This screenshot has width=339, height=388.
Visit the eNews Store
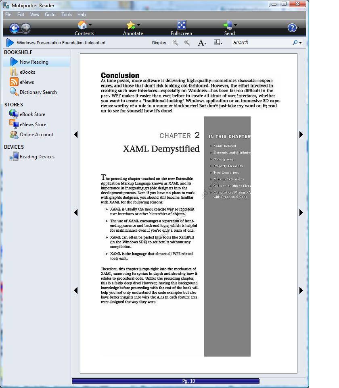click(33, 124)
